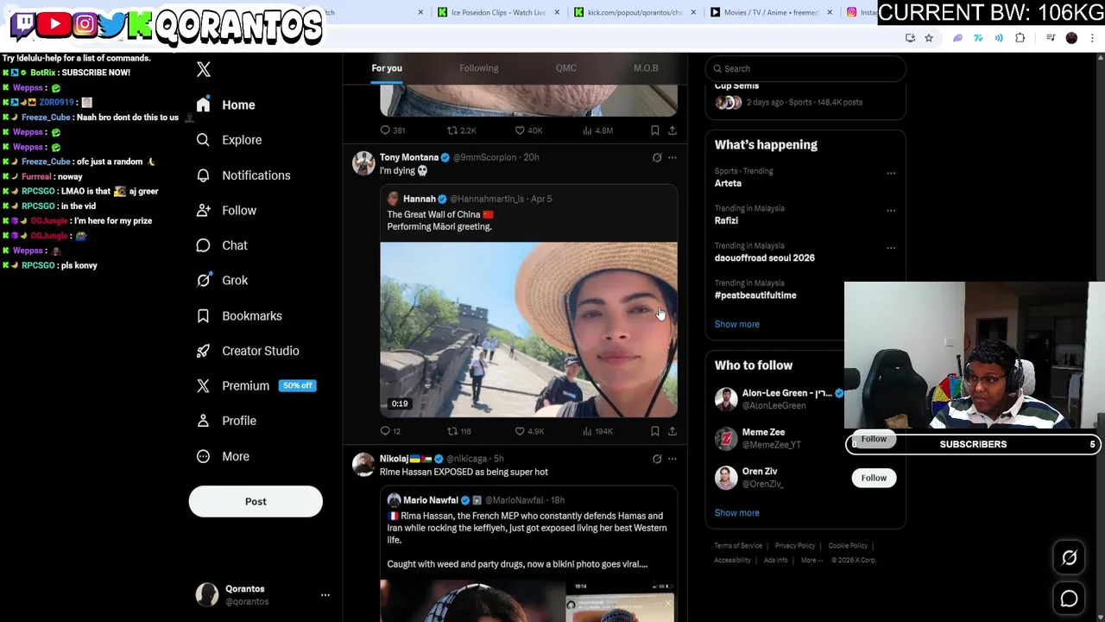
Task: Open more options for the Arteta trend
Action: click(891, 173)
